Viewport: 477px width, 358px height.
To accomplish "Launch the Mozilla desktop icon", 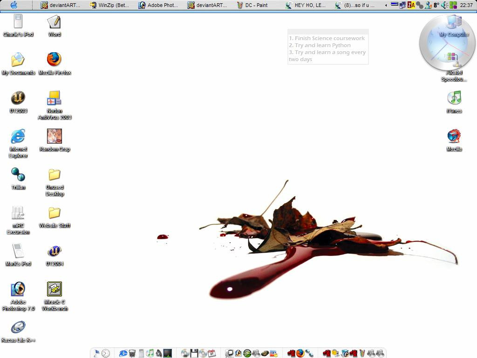I will click(x=454, y=140).
